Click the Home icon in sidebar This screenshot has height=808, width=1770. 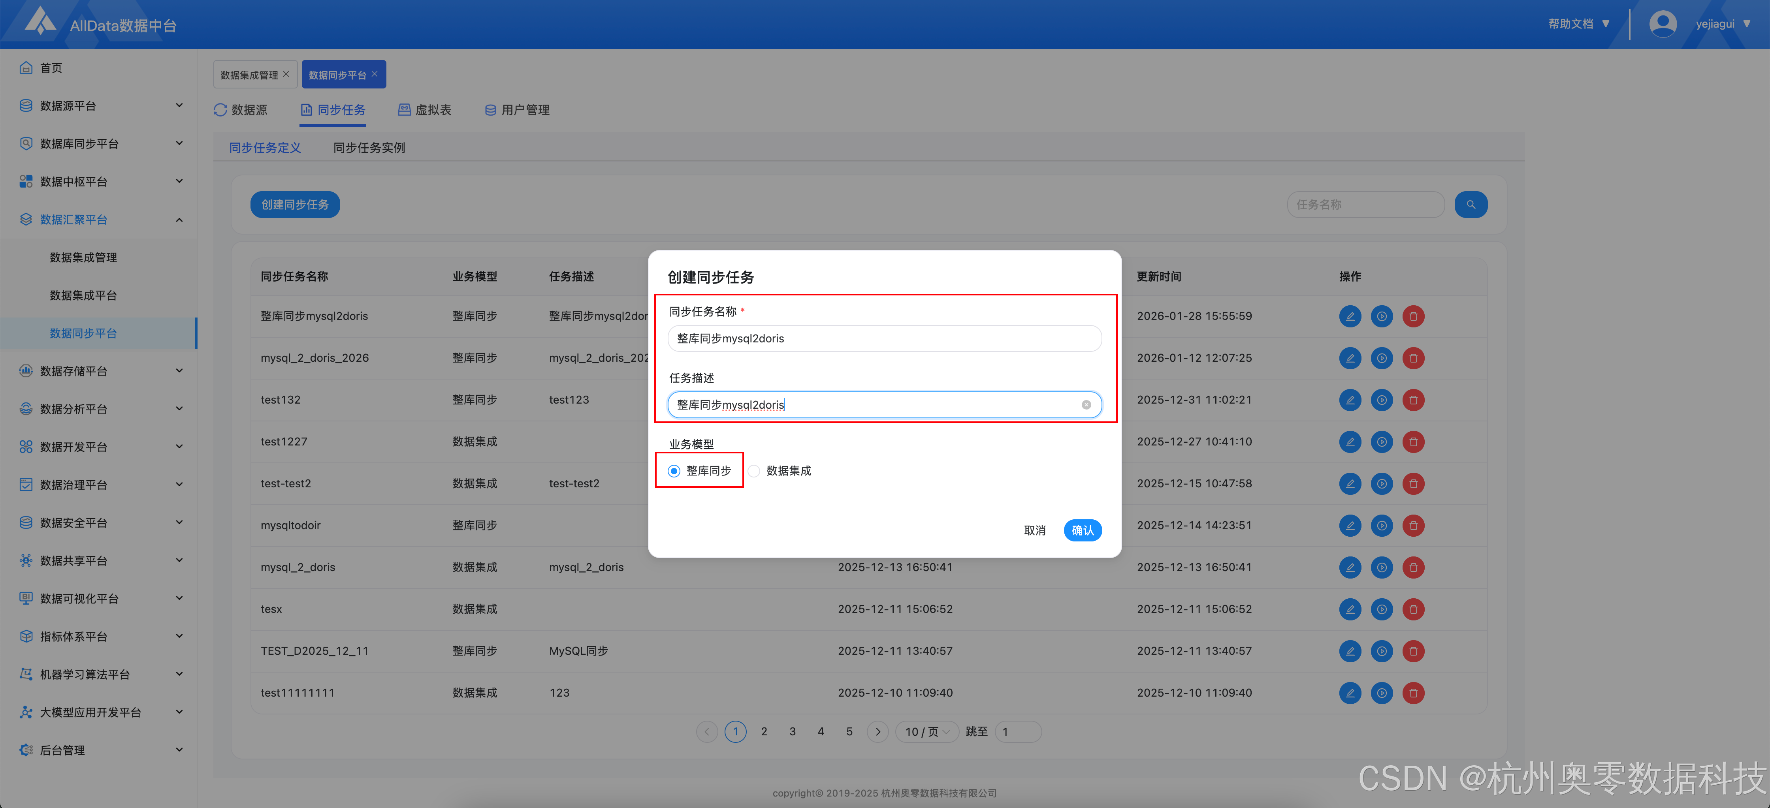tap(26, 67)
